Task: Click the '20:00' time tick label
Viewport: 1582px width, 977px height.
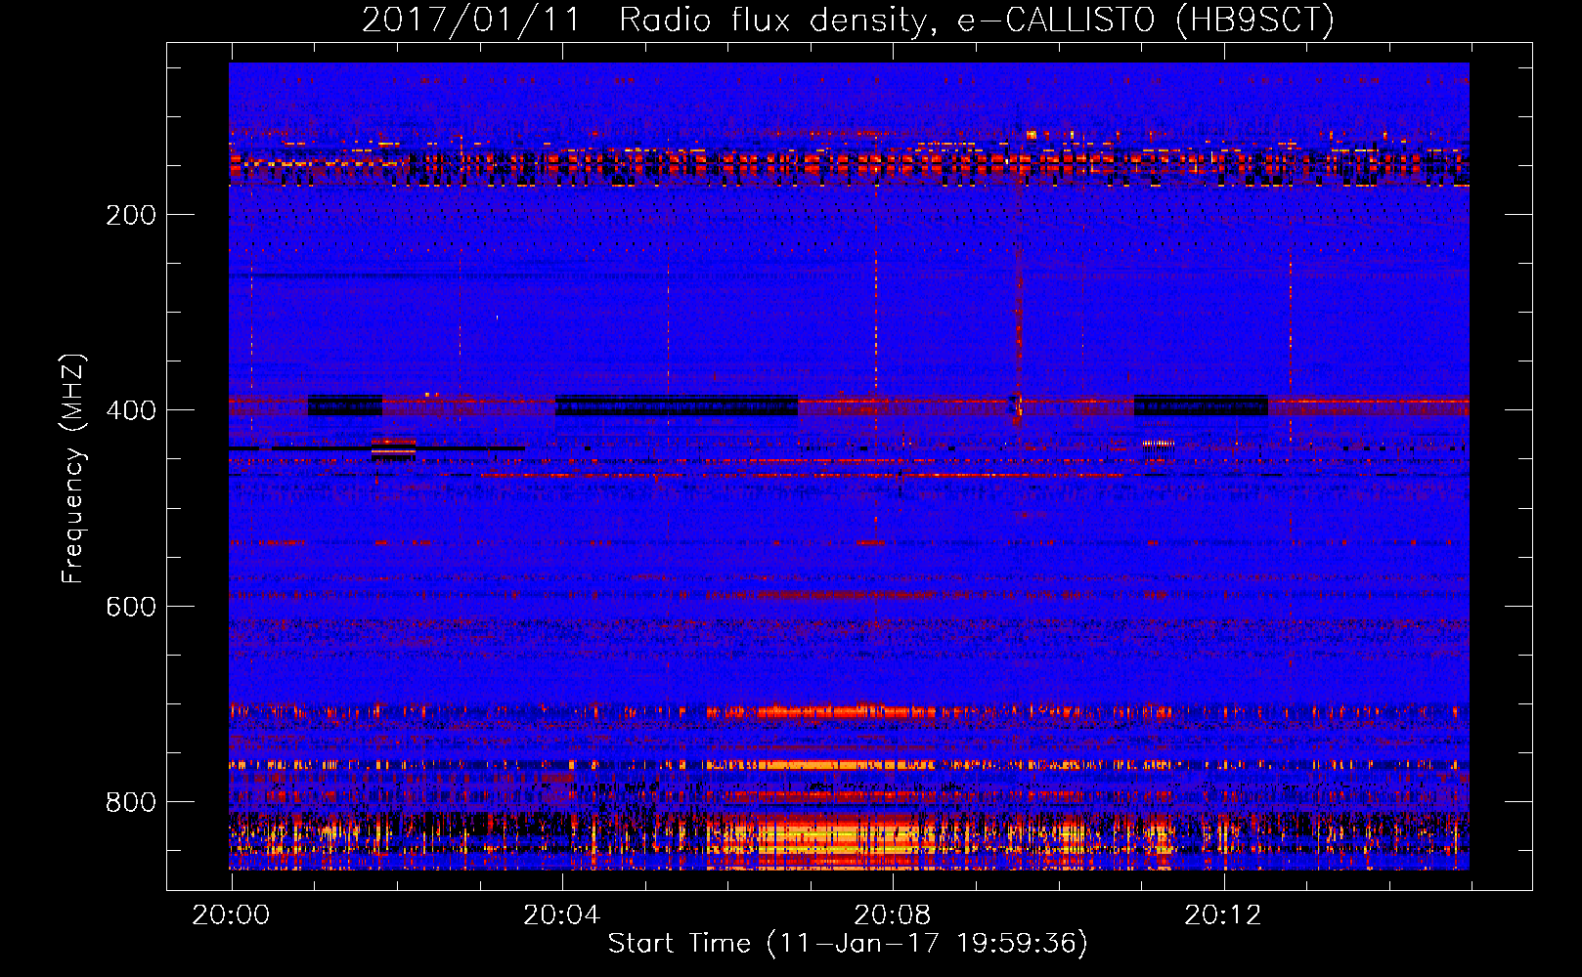Action: click(x=231, y=915)
